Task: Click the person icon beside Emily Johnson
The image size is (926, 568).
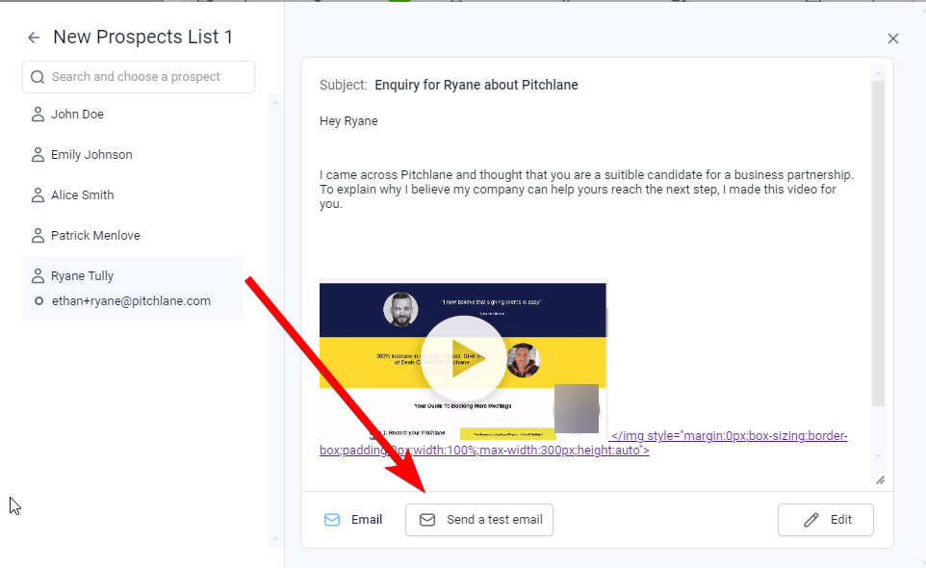Action: pos(38,155)
